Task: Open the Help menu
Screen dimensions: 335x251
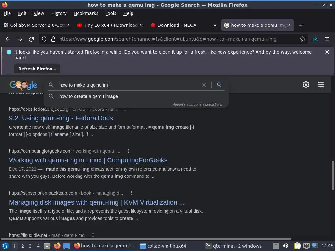Action: pos(128,13)
